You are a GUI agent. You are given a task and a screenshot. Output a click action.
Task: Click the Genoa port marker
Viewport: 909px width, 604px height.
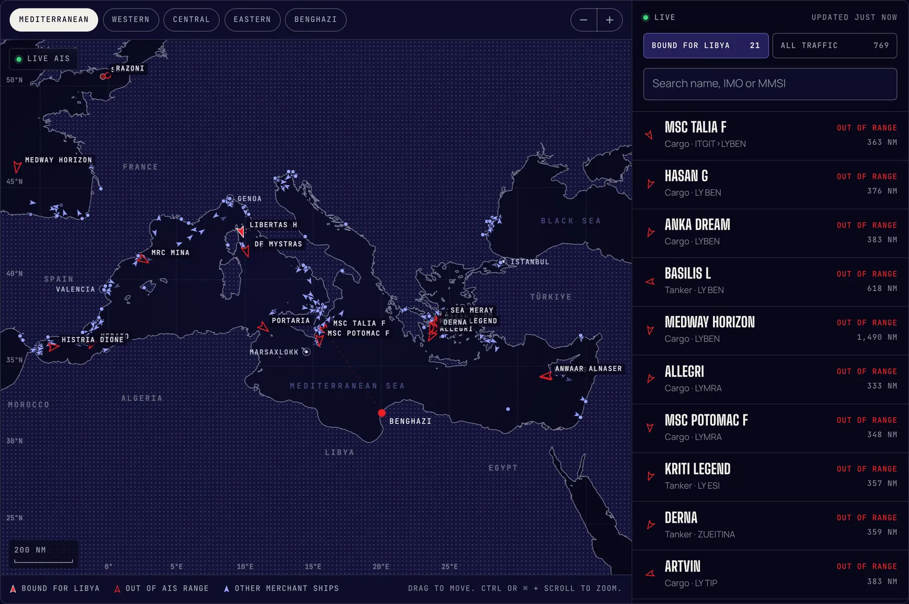coord(230,199)
